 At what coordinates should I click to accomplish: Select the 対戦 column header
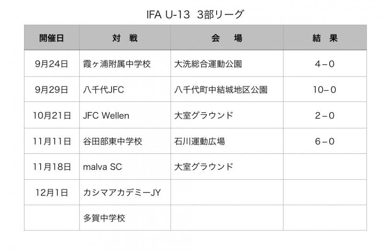pyautogui.click(x=125, y=38)
